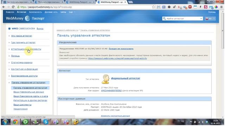225x126 pixels.
Task: Click the multicolored ball extension icon
Action: [216, 7]
